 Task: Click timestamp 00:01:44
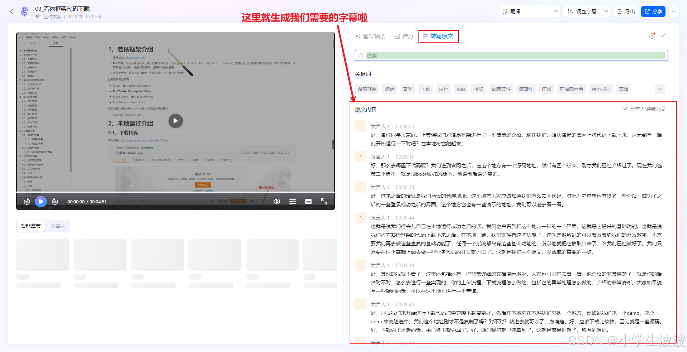point(405,304)
